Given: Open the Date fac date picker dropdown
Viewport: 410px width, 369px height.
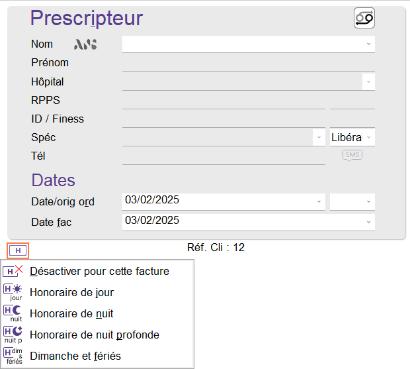Looking at the screenshot, I should coord(368,222).
